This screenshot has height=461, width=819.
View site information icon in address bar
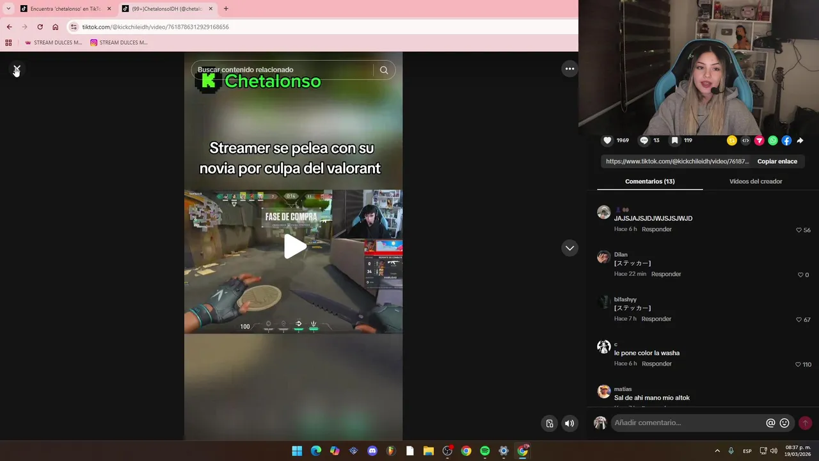(x=74, y=27)
